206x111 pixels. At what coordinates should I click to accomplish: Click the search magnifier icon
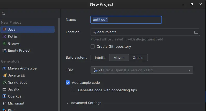point(3,13)
